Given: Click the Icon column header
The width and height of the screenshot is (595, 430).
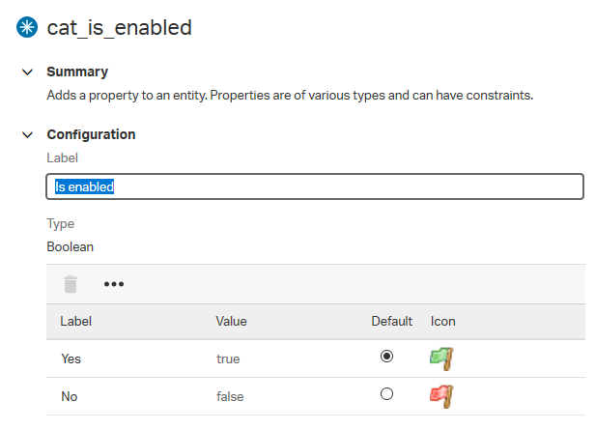Looking at the screenshot, I should (442, 321).
